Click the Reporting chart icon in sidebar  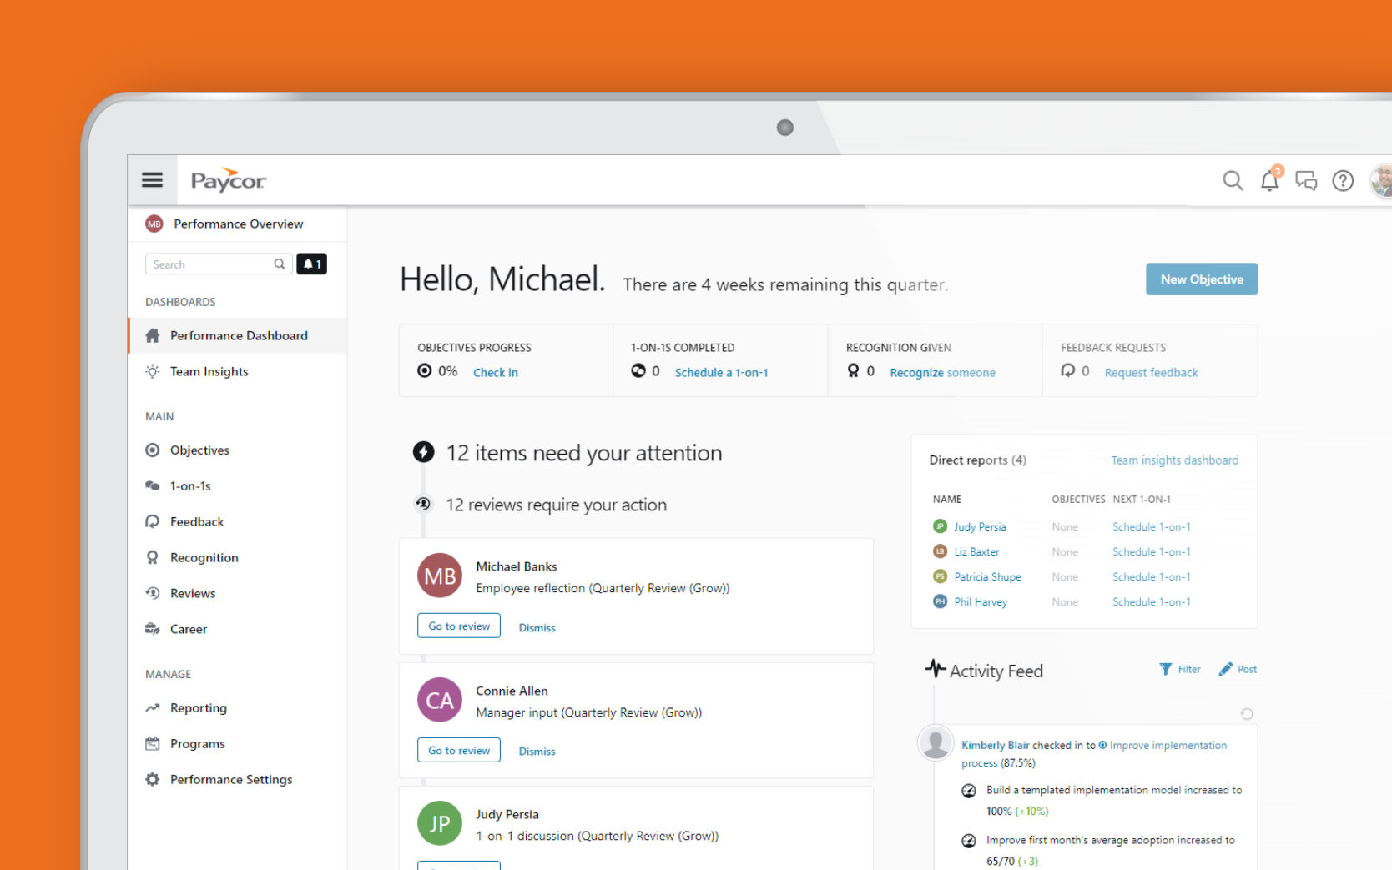point(152,707)
